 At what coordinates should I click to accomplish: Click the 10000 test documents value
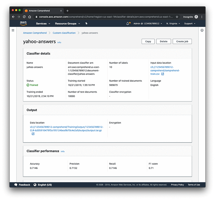click(71, 96)
